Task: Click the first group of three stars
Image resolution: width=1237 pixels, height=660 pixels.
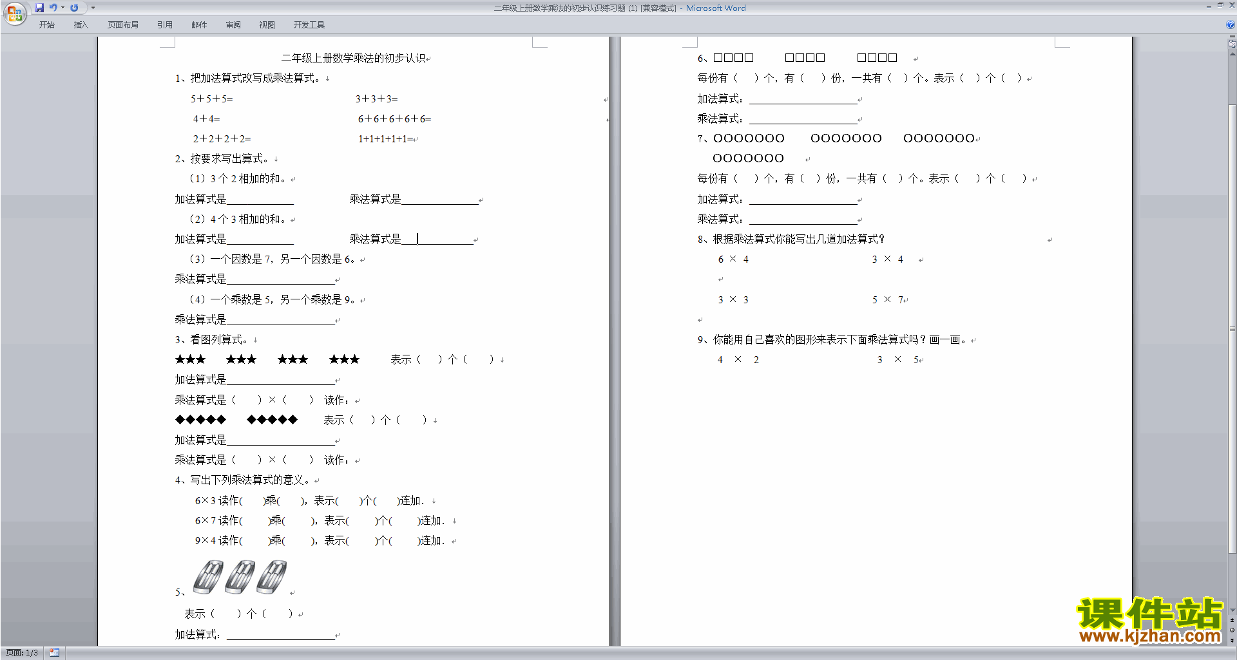Action: pyautogui.click(x=190, y=359)
